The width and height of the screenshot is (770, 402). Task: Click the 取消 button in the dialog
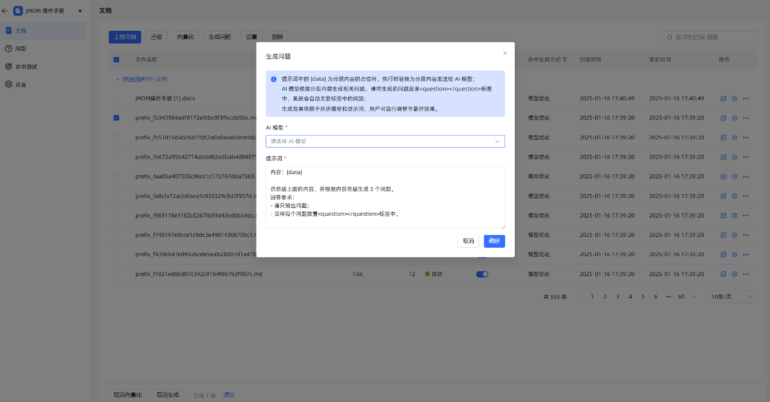(468, 241)
